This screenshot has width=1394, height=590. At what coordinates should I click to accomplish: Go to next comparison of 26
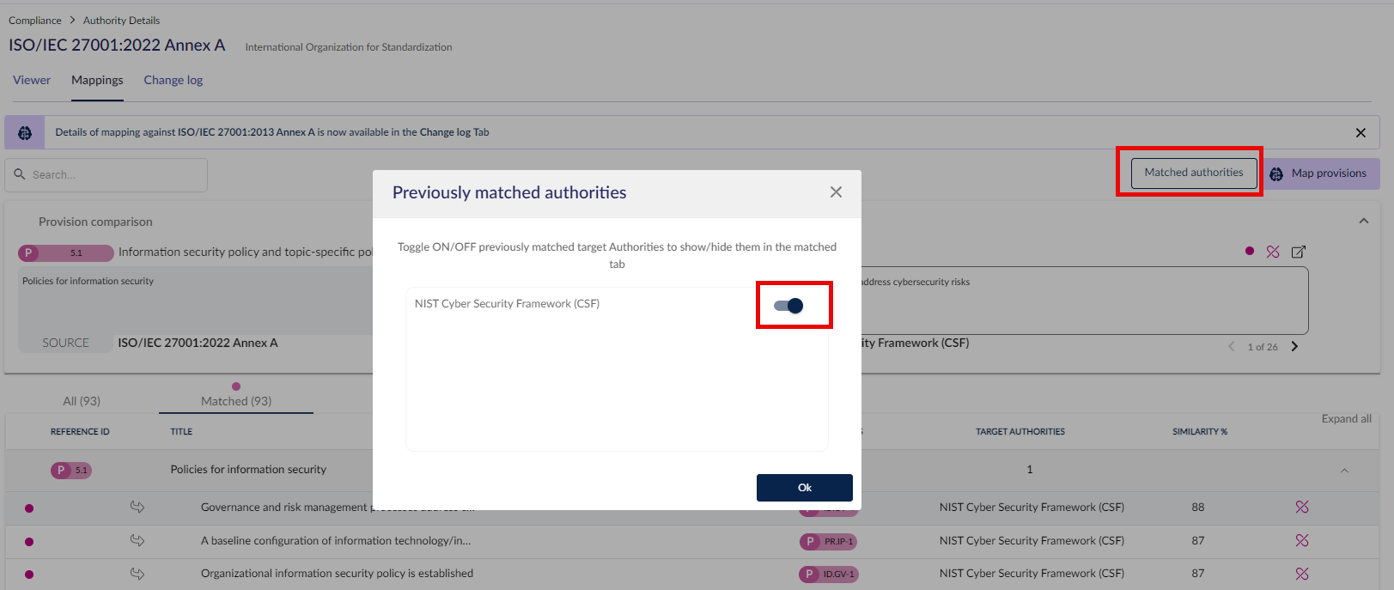1294,347
